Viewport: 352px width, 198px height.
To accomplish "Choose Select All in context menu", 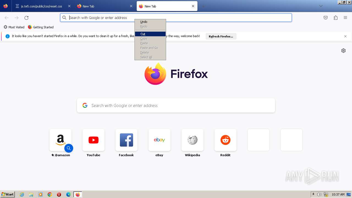I will (150, 57).
